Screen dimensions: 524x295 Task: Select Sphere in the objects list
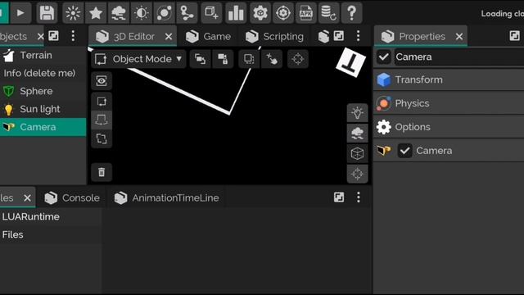pos(43,91)
